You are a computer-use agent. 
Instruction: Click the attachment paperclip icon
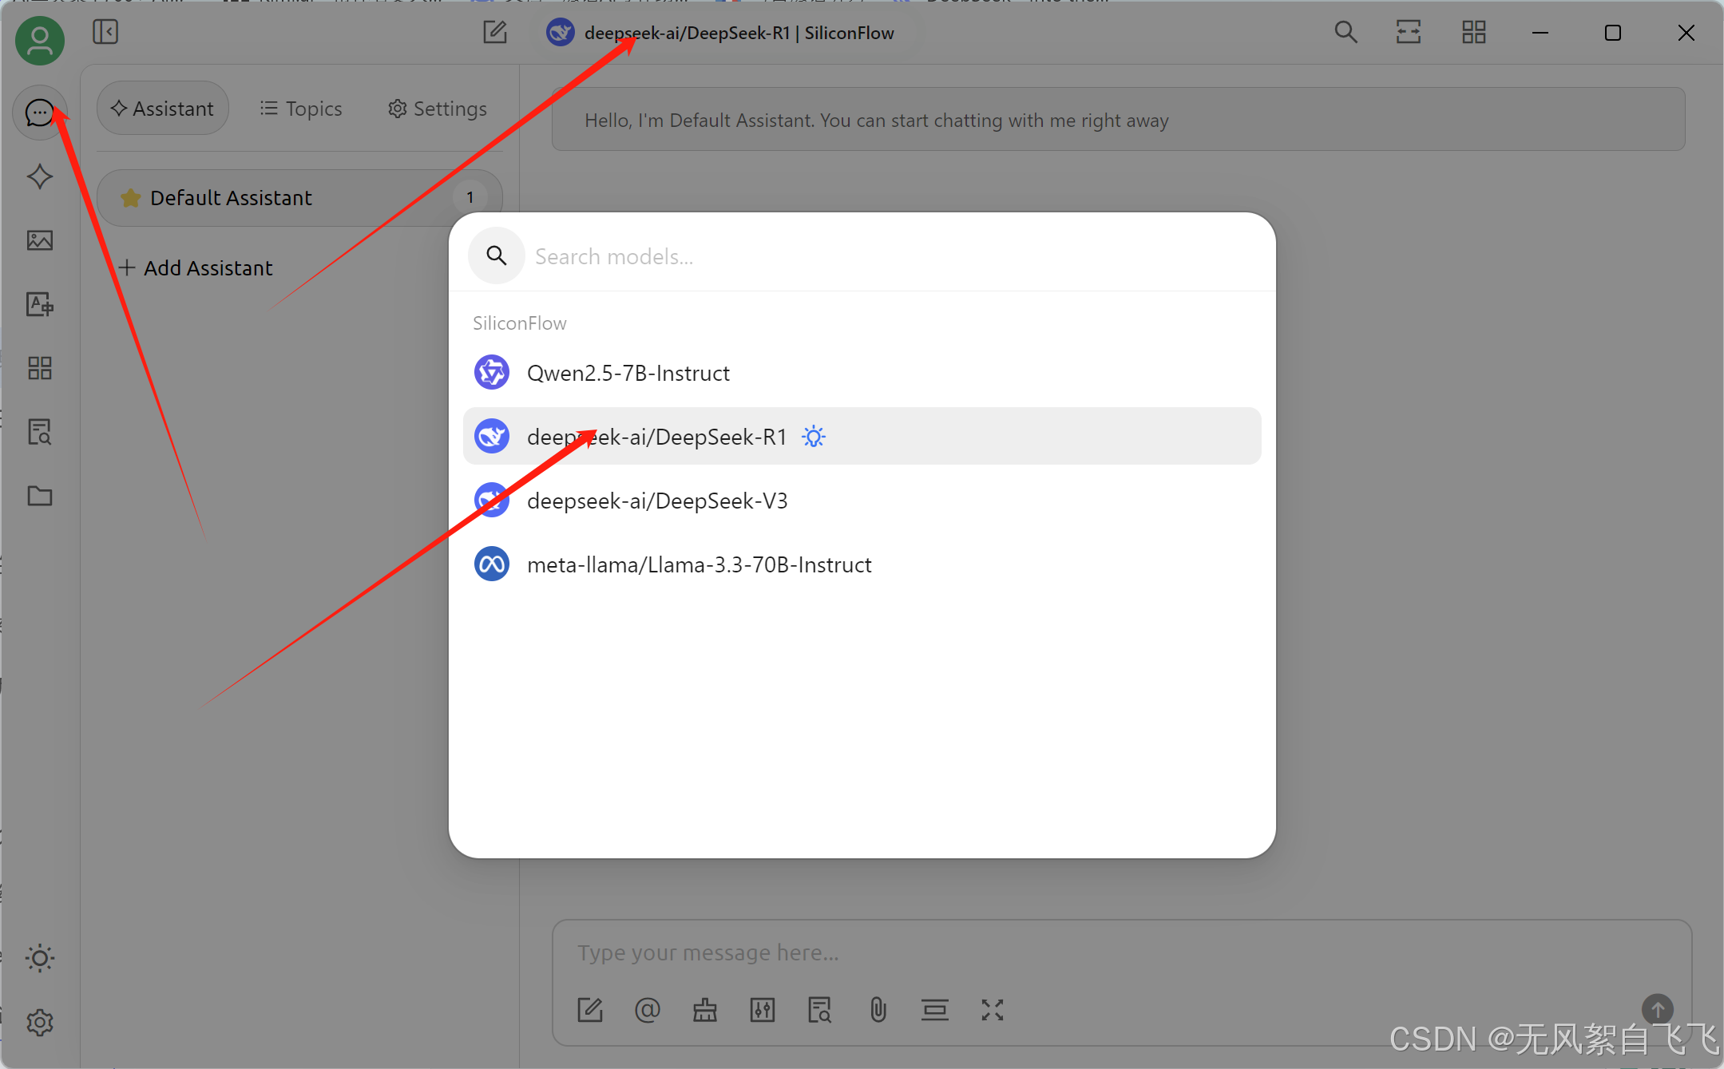click(x=878, y=1010)
